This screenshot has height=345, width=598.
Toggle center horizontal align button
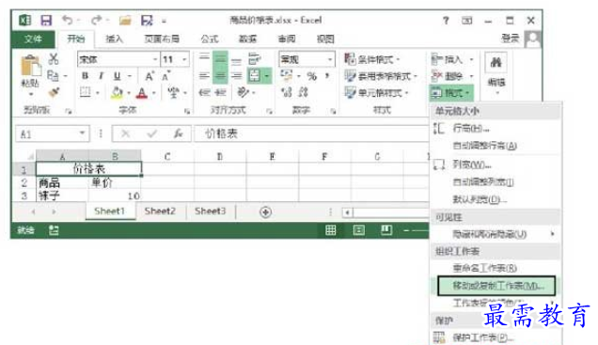coord(220,76)
